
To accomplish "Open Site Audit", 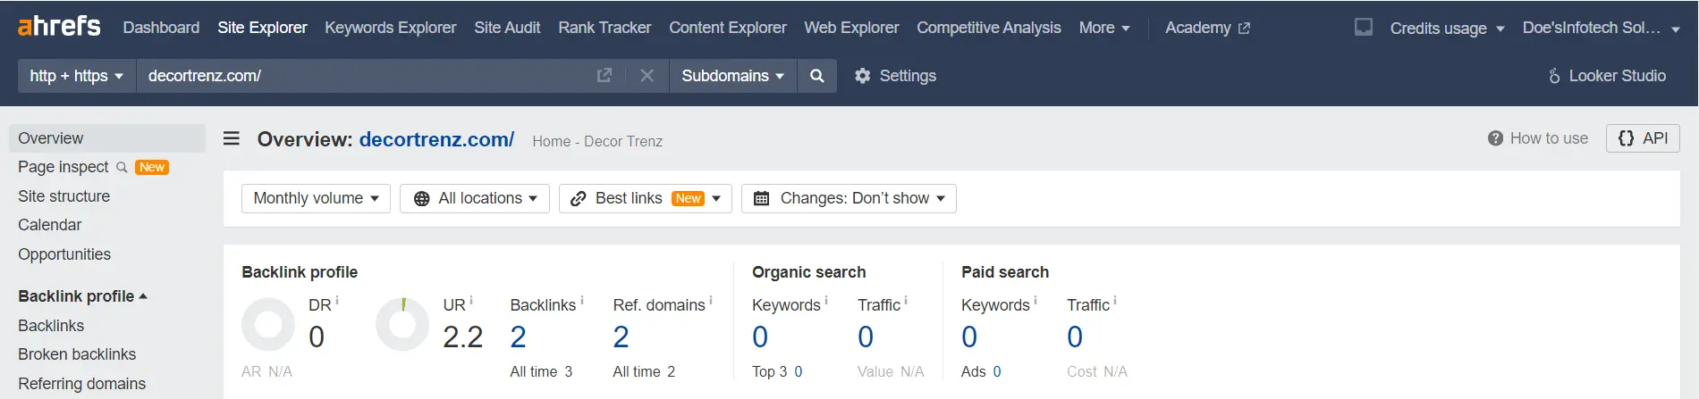I will pyautogui.click(x=507, y=28).
